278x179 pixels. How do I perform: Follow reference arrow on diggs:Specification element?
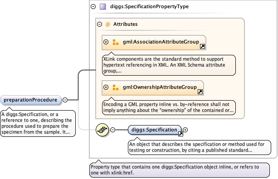pos(180,134)
